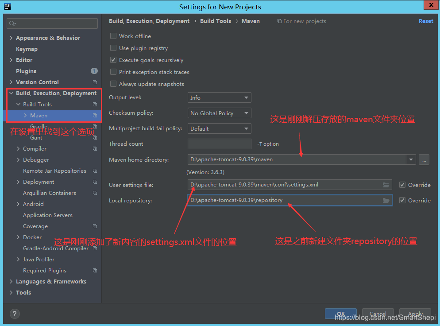This screenshot has width=440, height=326.
Task: Select Application Servers entry
Action: pos(48,215)
